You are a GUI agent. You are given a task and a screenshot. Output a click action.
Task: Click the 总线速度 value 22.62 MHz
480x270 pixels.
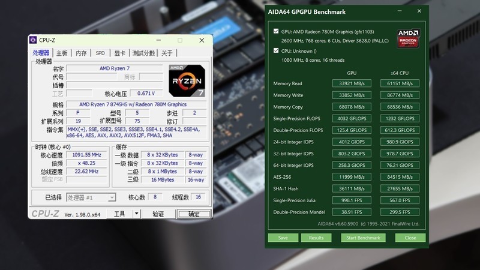point(86,172)
